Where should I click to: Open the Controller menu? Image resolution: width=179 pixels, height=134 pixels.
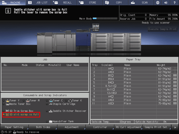pos(100,127)
